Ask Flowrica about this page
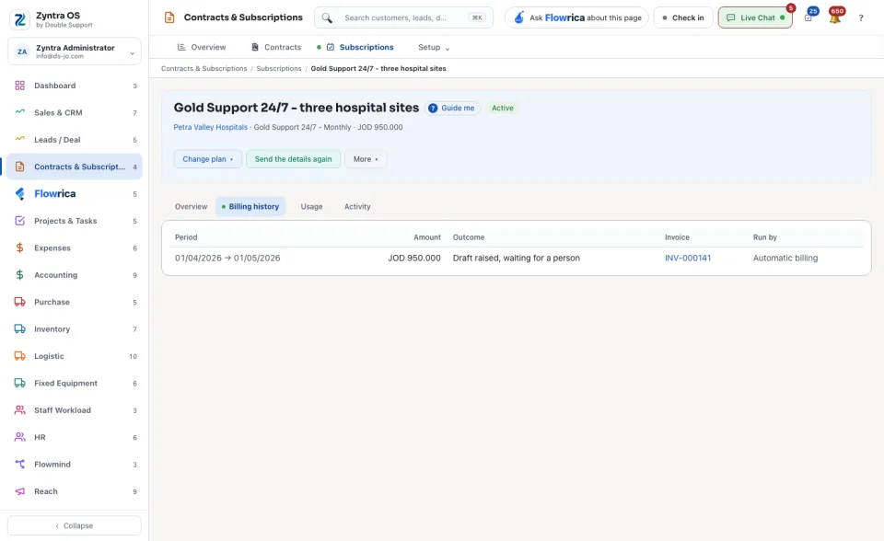This screenshot has width=884, height=541. (576, 17)
